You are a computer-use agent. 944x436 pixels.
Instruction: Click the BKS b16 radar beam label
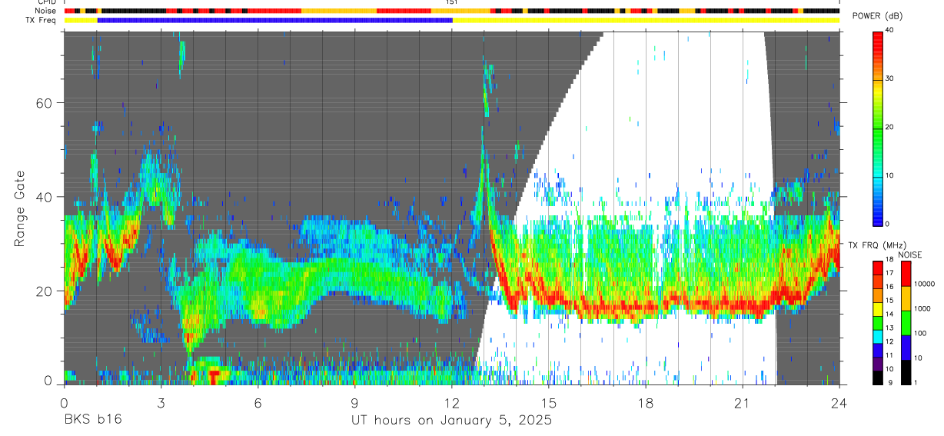(x=92, y=420)
